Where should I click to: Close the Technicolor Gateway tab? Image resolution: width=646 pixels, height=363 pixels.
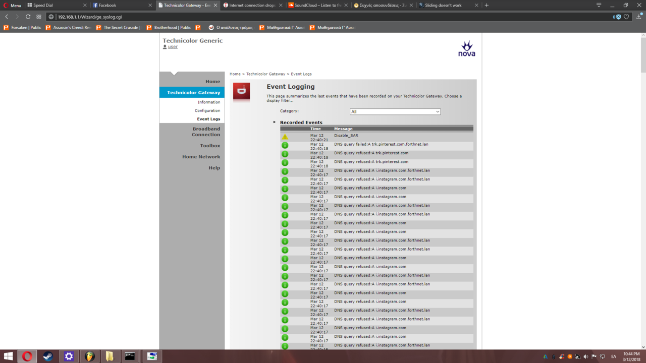pos(216,6)
